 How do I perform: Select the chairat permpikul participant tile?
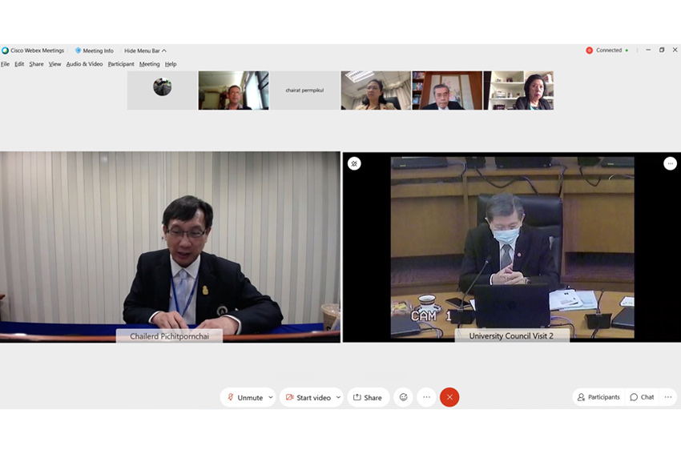[304, 90]
